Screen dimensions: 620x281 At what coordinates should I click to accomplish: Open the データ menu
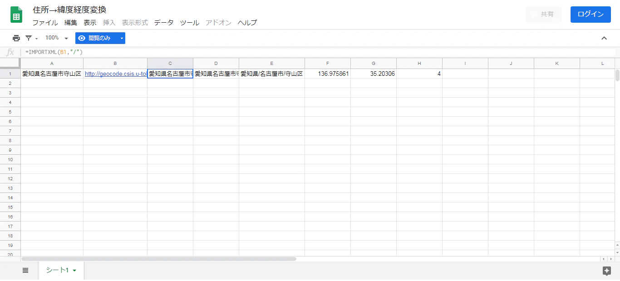coord(164,22)
